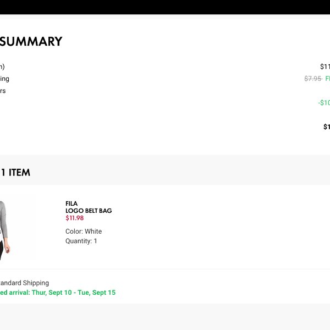The height and width of the screenshot is (330, 330).
Task: Click the shipping row label in summary
Action: pos(4,79)
